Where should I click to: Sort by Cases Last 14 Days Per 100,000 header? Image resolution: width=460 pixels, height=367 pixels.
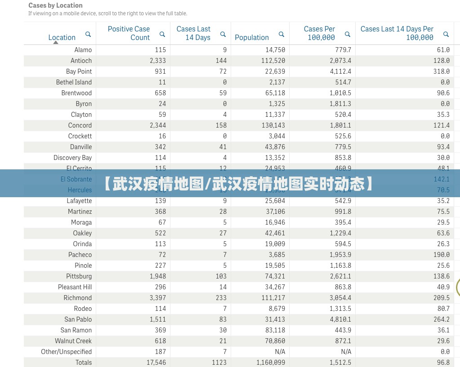[x=397, y=33]
